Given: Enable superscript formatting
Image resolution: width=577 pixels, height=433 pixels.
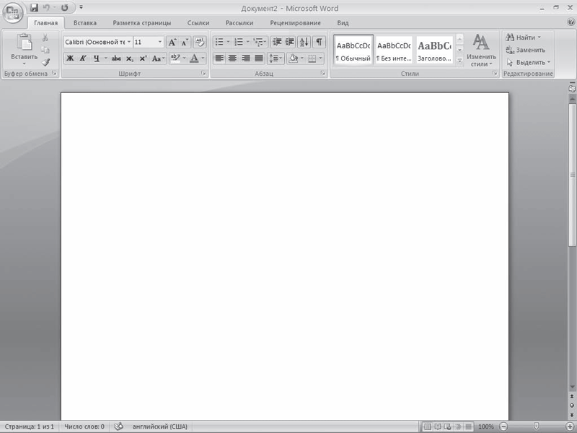Looking at the screenshot, I should [144, 57].
